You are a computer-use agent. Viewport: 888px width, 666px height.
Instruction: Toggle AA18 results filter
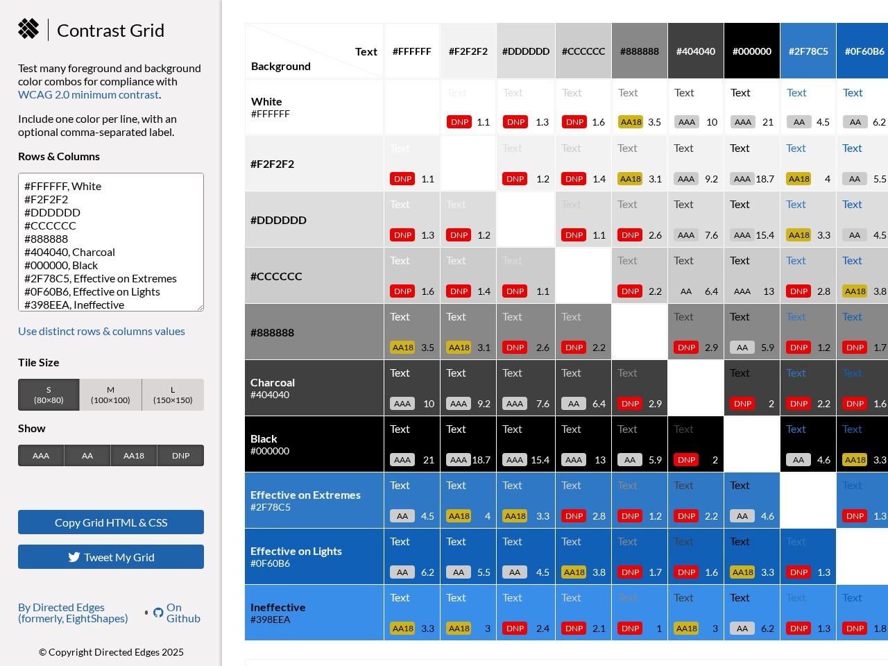[x=134, y=456]
